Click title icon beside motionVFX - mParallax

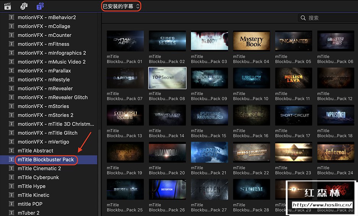point(11,71)
